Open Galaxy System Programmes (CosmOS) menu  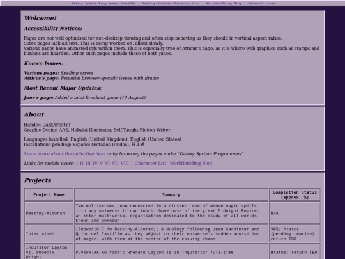[103, 3]
